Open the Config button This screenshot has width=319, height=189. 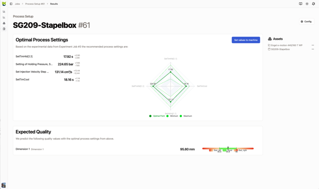click(x=306, y=22)
